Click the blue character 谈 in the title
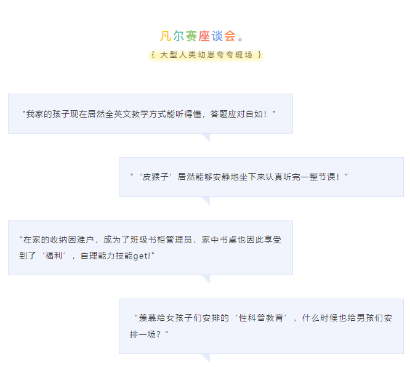This screenshot has width=410, height=367. 217,36
